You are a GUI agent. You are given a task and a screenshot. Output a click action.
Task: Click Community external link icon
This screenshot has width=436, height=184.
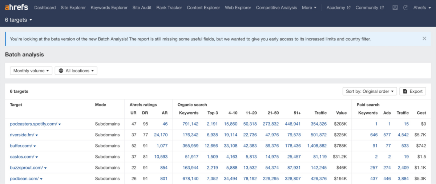[x=382, y=8]
